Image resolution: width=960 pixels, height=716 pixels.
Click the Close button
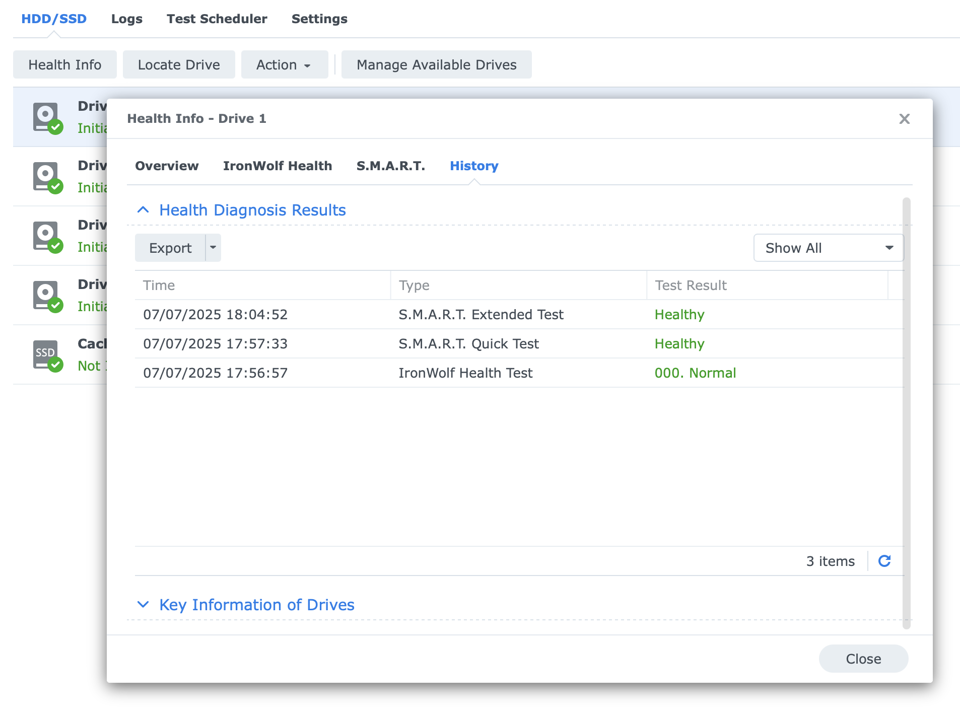coord(863,659)
